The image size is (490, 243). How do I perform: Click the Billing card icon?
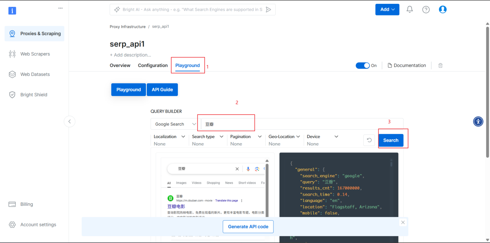(x=12, y=204)
